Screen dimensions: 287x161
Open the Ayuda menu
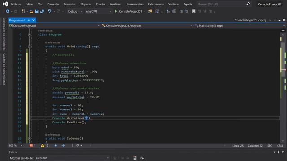tap(188, 4)
